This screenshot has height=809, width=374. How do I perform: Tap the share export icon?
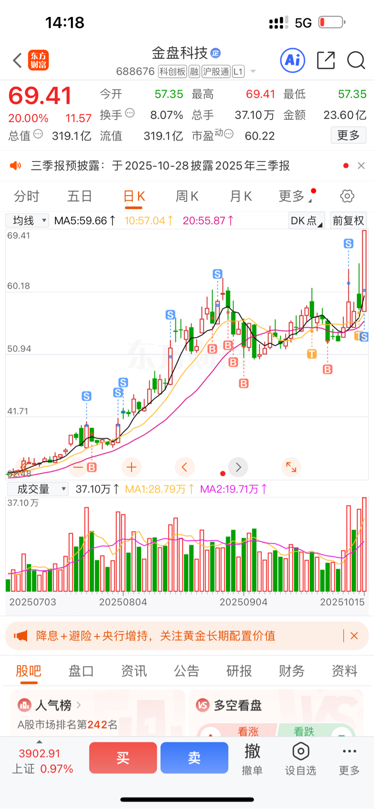[326, 60]
